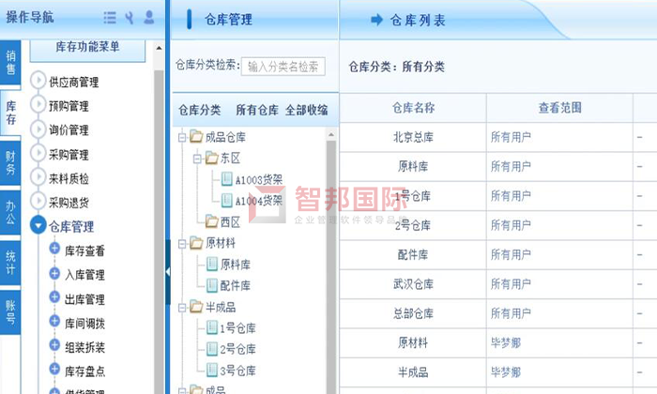The width and height of the screenshot is (657, 394).
Task: Click A1003货架 document icon
Action: pos(227,179)
